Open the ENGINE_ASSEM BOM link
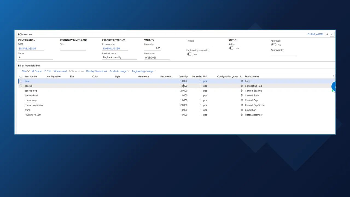Viewport: 350px width, 197px height. 27,48
